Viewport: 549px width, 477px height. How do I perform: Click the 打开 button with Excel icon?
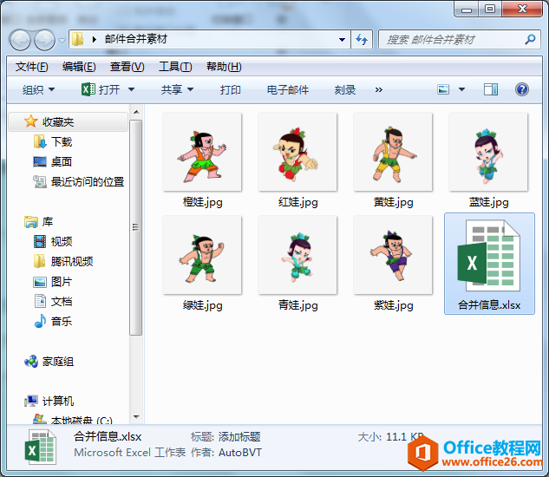pos(101,89)
